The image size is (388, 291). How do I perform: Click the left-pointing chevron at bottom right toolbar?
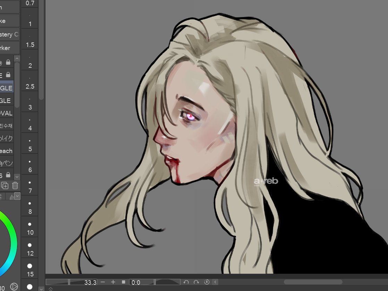click(x=216, y=282)
